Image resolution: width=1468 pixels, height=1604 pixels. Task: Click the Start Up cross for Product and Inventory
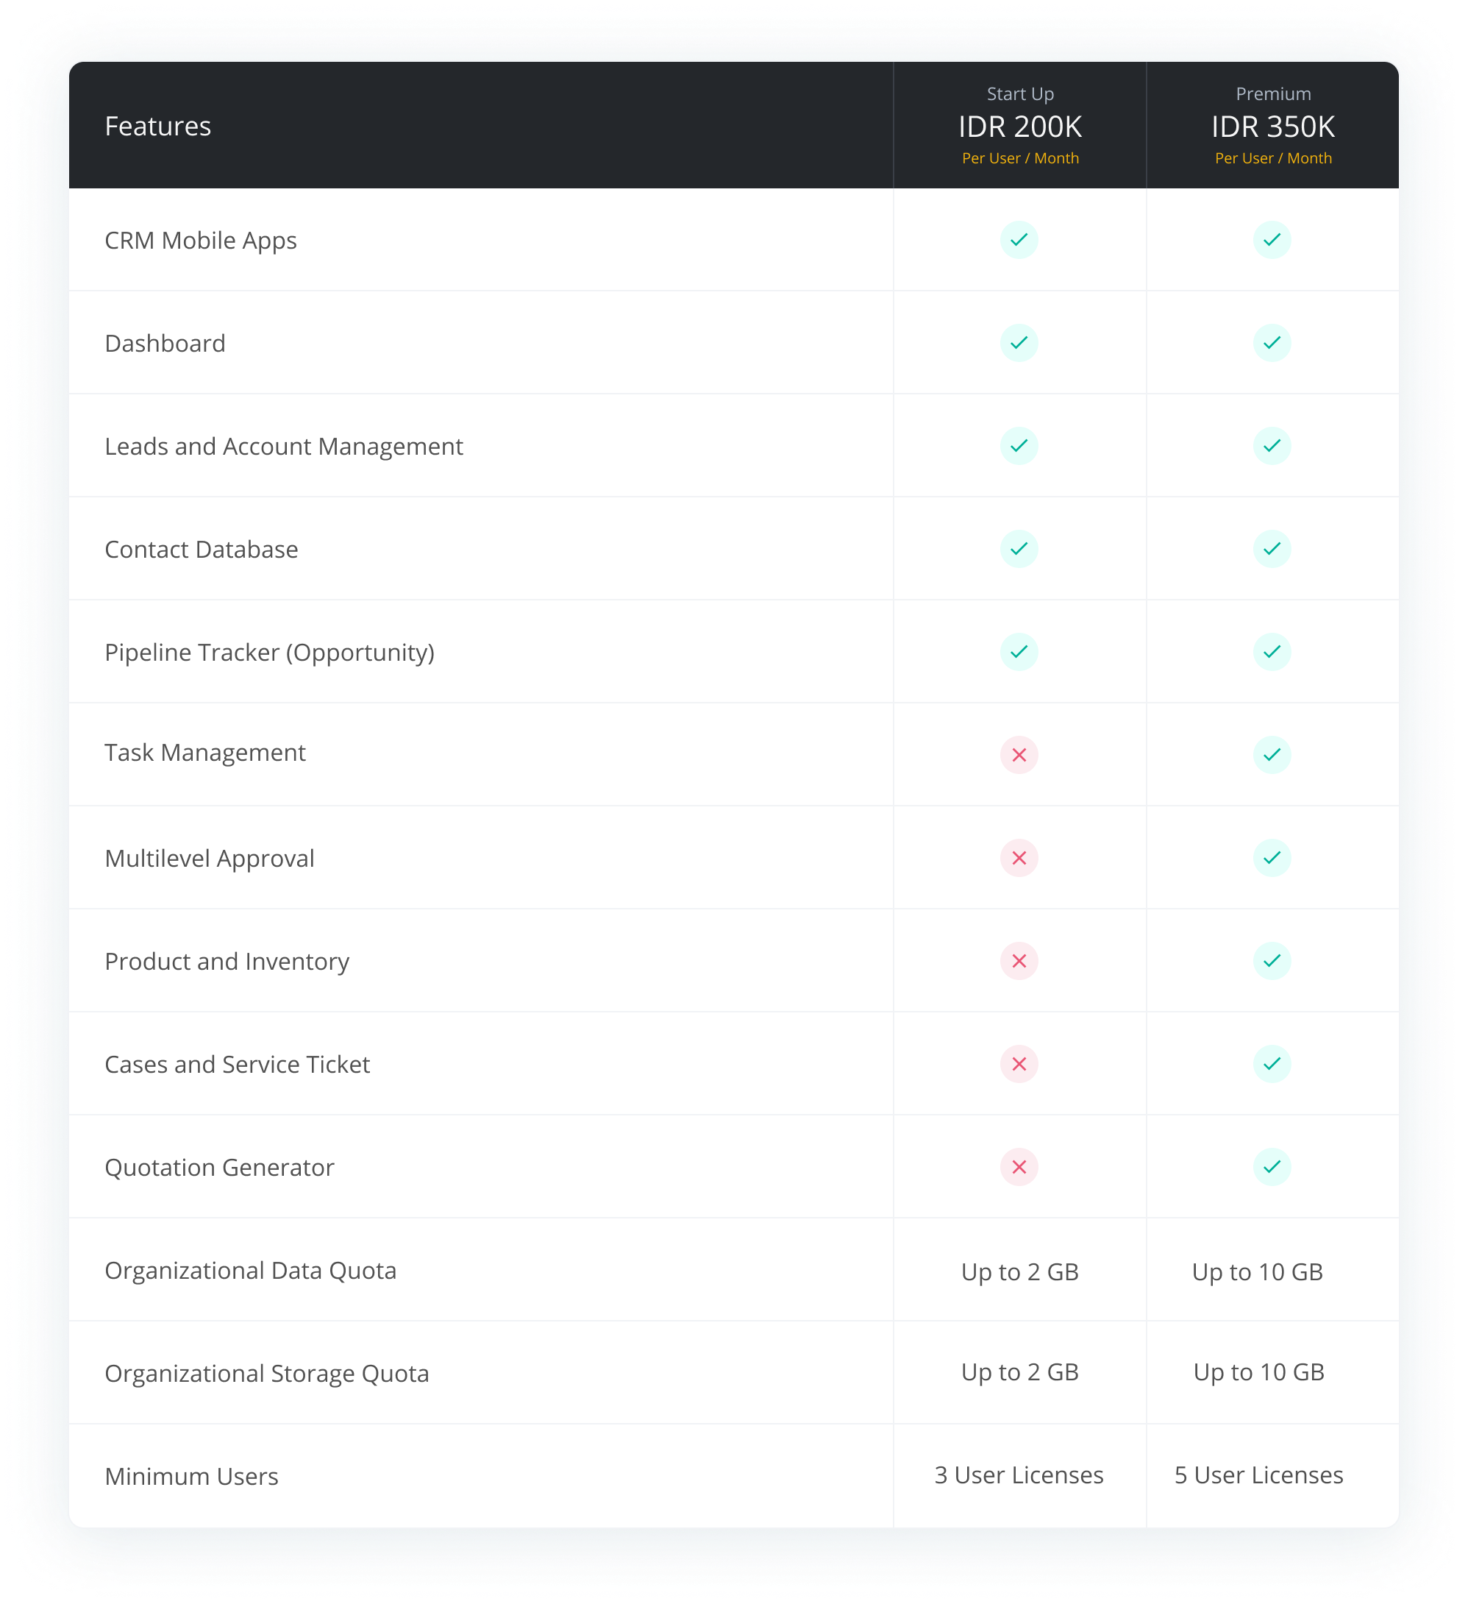pyautogui.click(x=1019, y=960)
